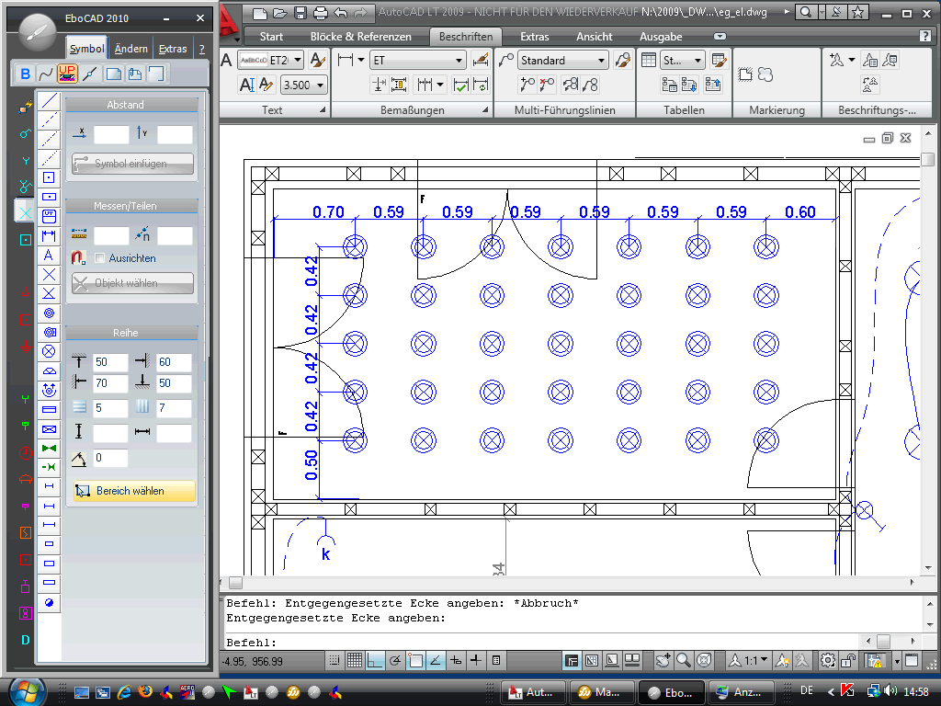Select the UP symbol category icon
The width and height of the screenshot is (941, 706).
pyautogui.click(x=67, y=74)
